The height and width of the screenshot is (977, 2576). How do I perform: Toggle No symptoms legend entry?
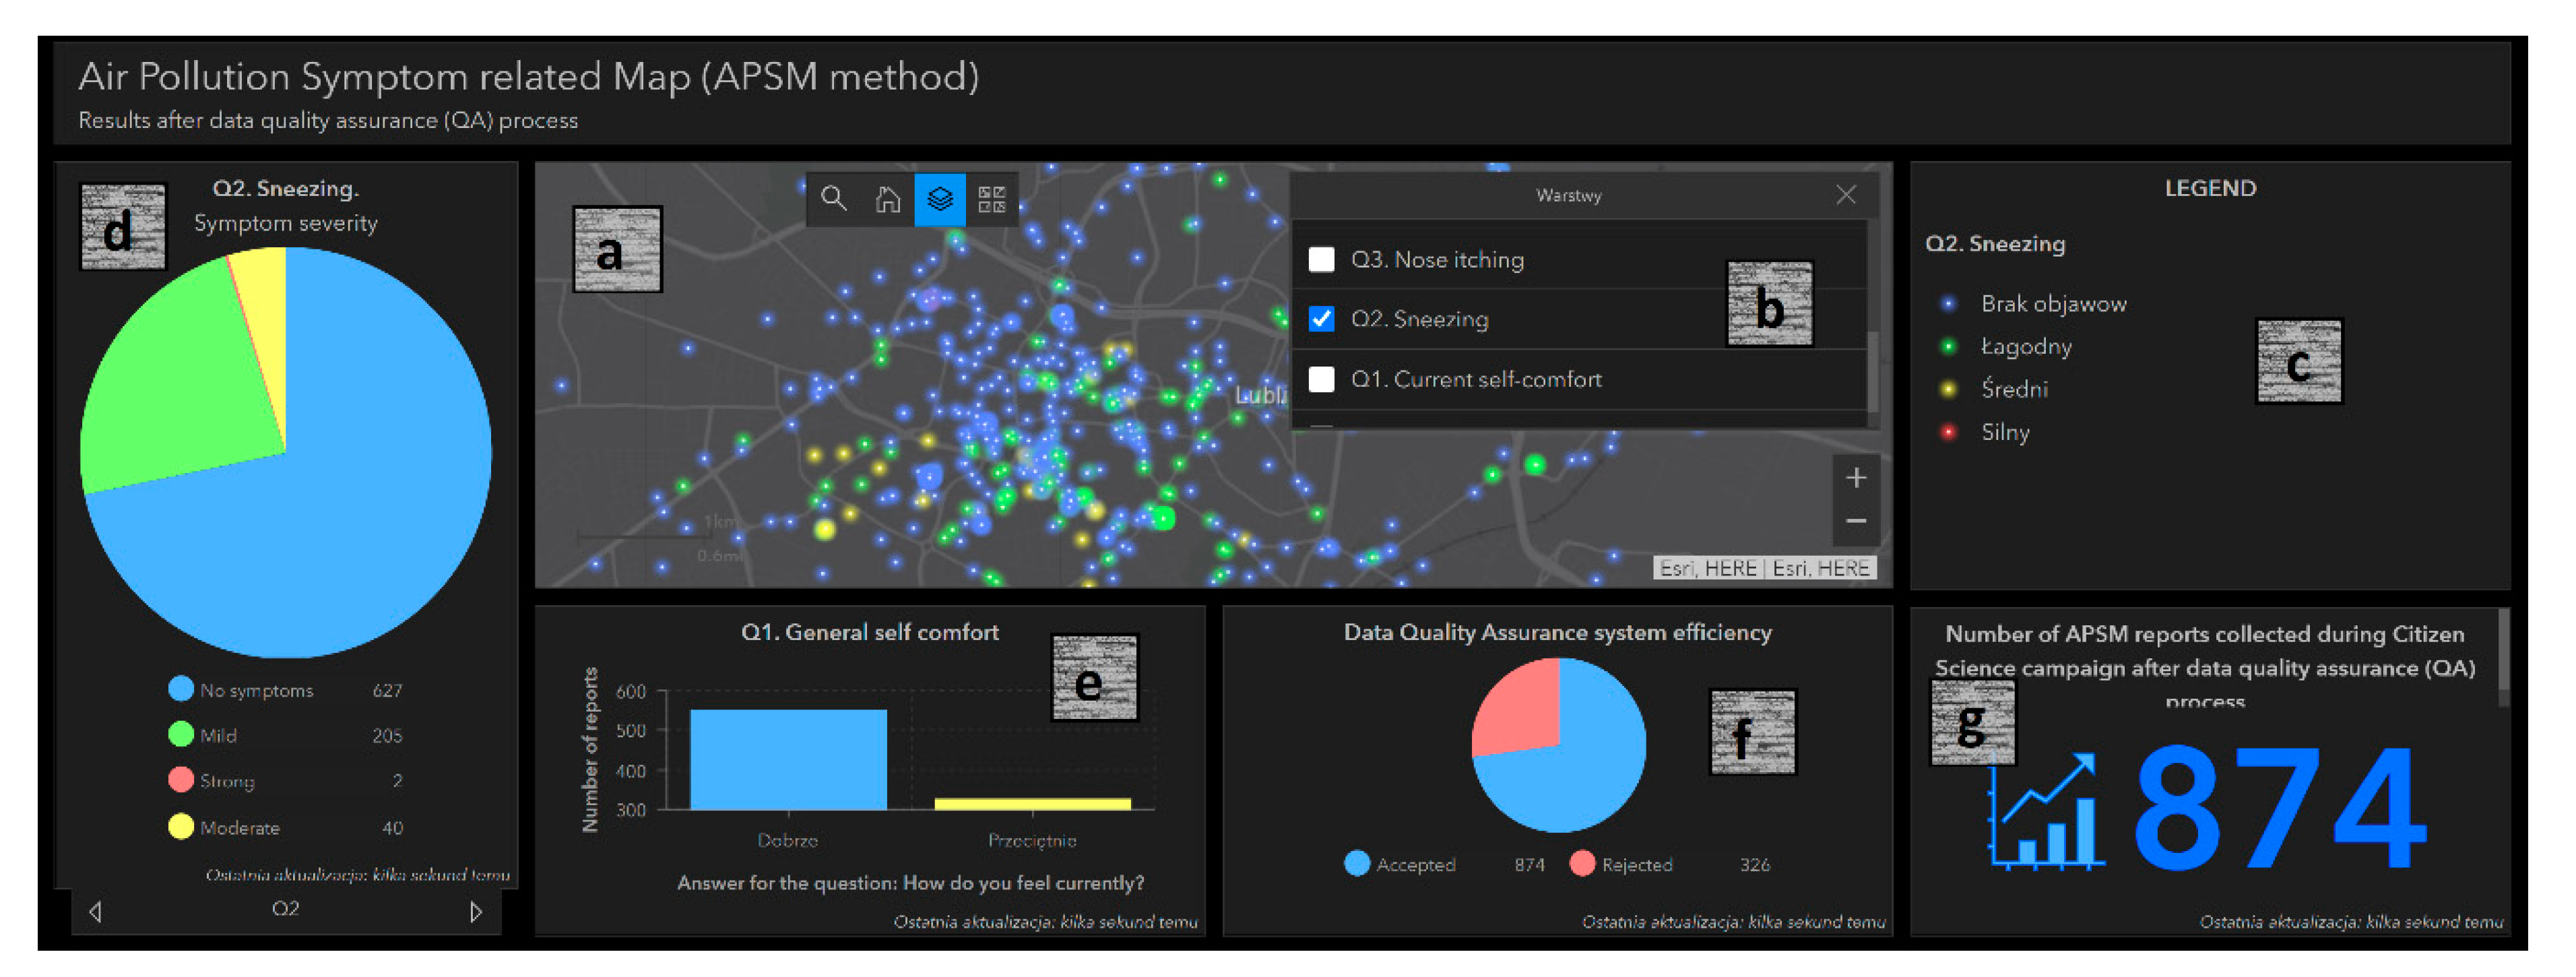(256, 690)
